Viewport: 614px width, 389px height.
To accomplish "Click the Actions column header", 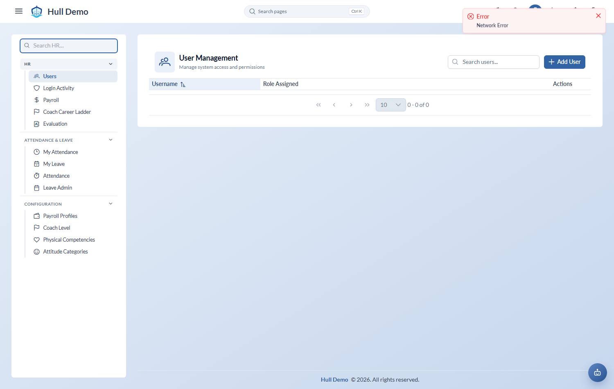I will (562, 84).
